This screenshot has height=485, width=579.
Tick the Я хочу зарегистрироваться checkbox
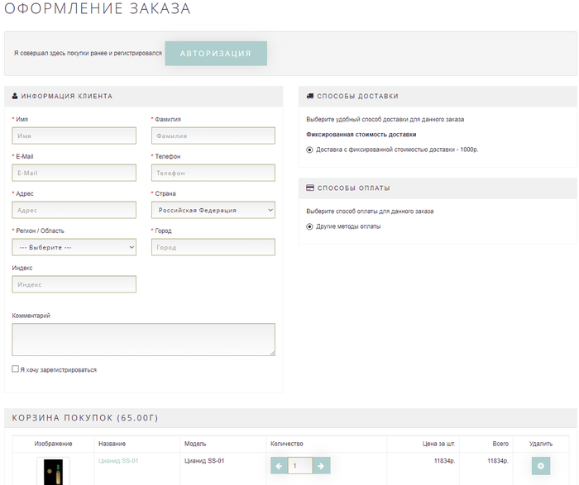click(16, 369)
